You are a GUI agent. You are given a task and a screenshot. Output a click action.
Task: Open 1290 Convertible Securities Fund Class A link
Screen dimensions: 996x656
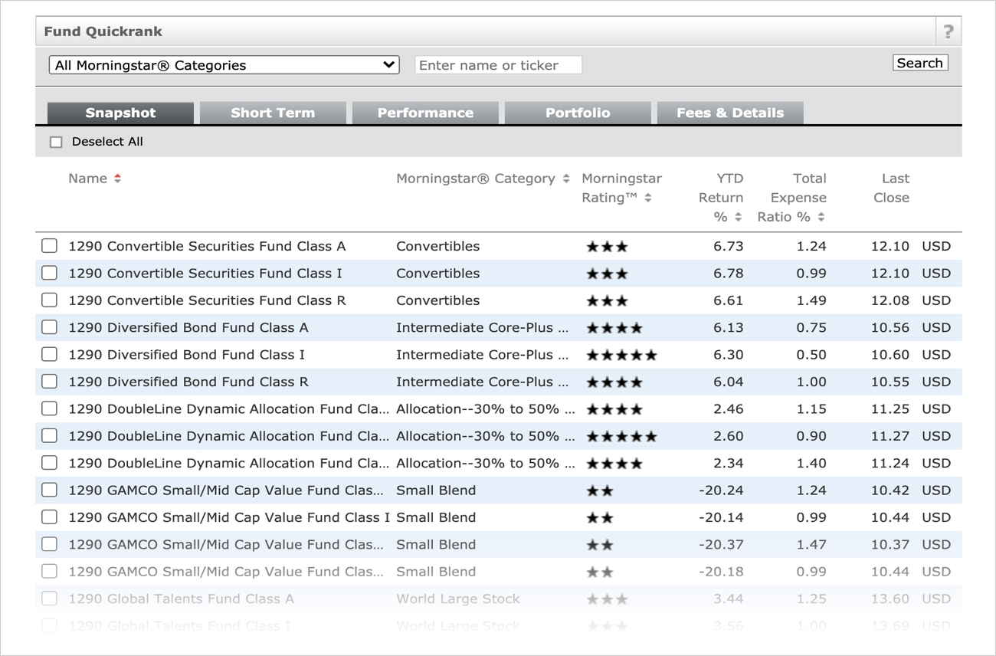coord(207,246)
